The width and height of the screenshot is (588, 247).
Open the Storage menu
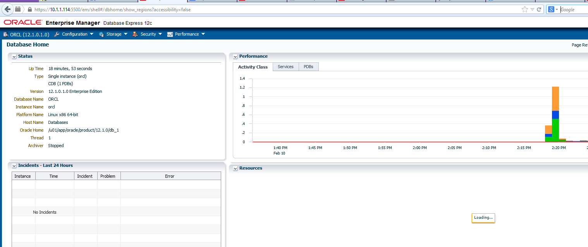point(117,34)
